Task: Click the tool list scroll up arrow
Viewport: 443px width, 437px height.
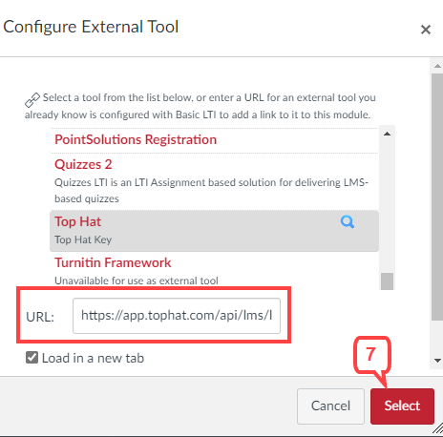Action: pyautogui.click(x=387, y=134)
